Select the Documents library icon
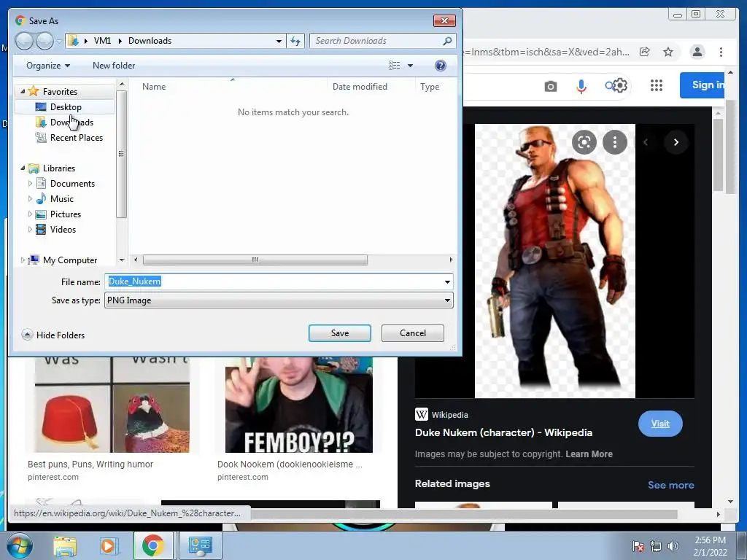This screenshot has height=560, width=747. pyautogui.click(x=42, y=183)
